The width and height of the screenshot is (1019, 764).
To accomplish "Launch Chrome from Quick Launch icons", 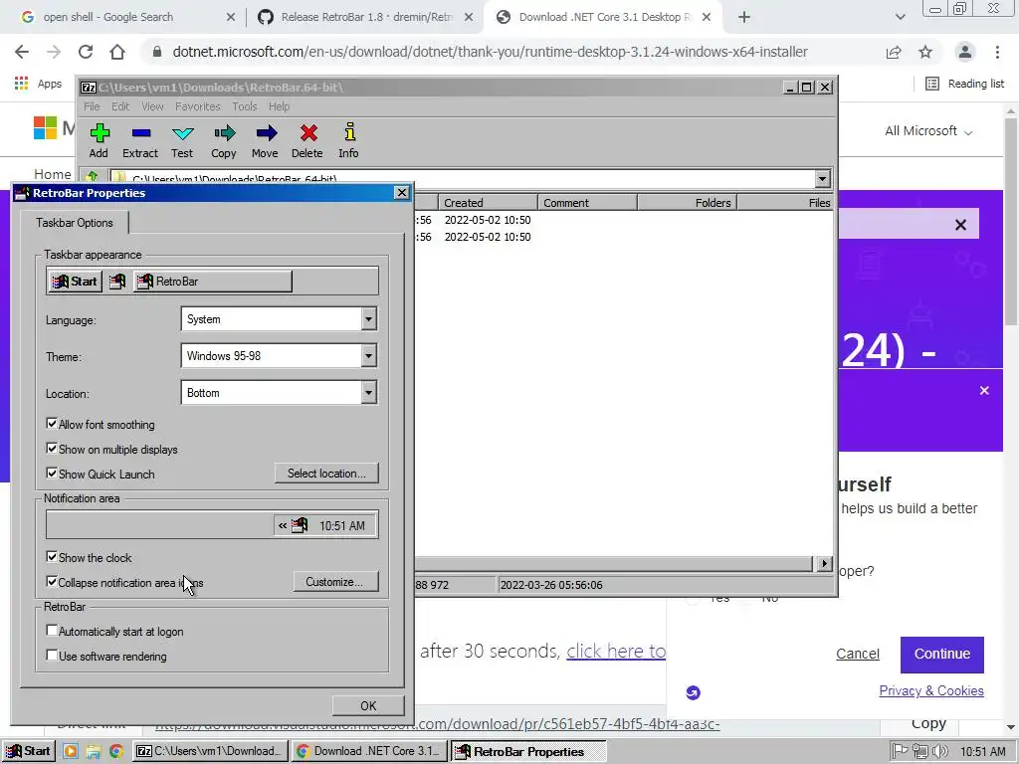I will click(116, 752).
